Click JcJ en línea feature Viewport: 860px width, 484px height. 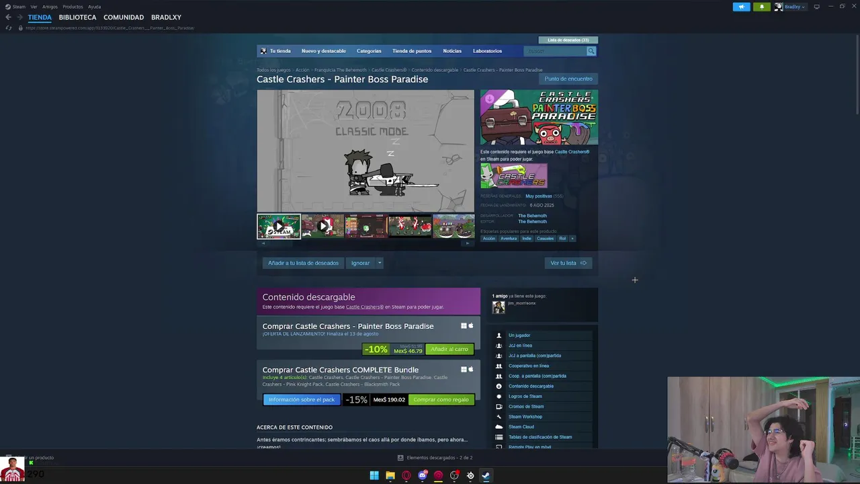[544, 346]
